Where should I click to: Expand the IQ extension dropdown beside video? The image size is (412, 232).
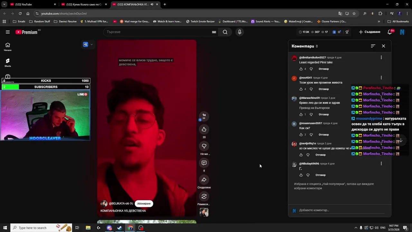91,44
